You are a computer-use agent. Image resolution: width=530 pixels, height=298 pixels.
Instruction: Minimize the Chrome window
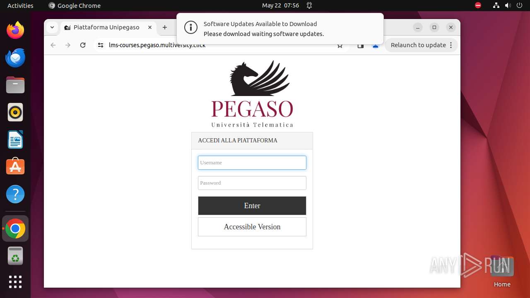[x=418, y=27]
